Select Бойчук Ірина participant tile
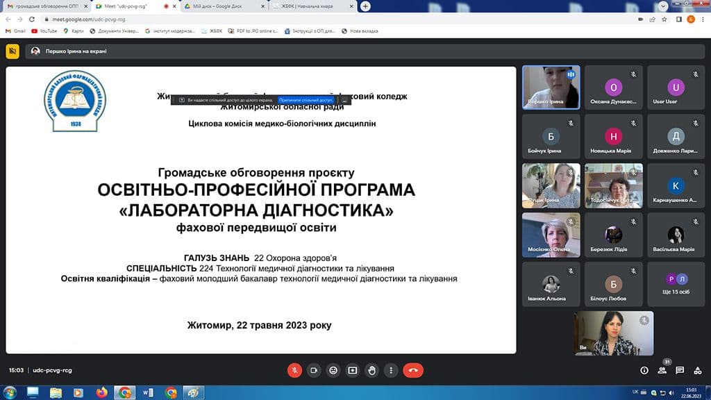 click(551, 137)
